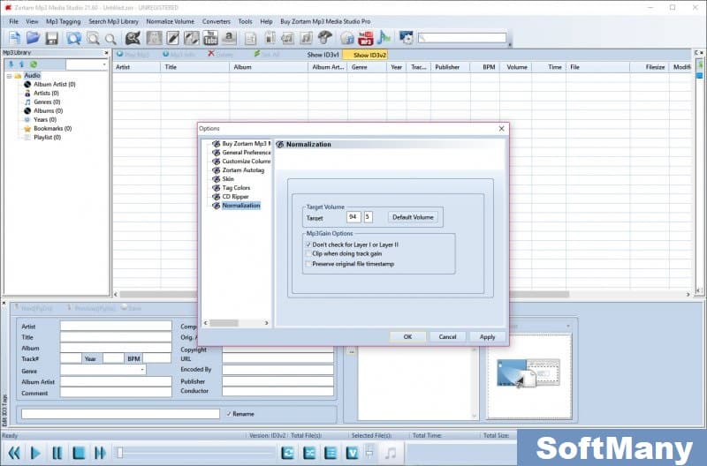The image size is (707, 466).
Task: Start playback with the play button
Action: click(35, 453)
